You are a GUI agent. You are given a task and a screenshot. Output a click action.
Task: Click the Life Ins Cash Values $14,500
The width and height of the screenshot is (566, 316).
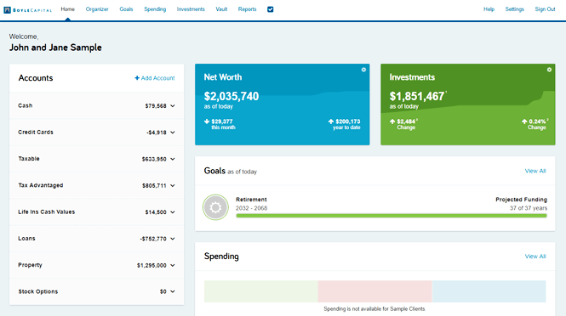click(x=156, y=212)
